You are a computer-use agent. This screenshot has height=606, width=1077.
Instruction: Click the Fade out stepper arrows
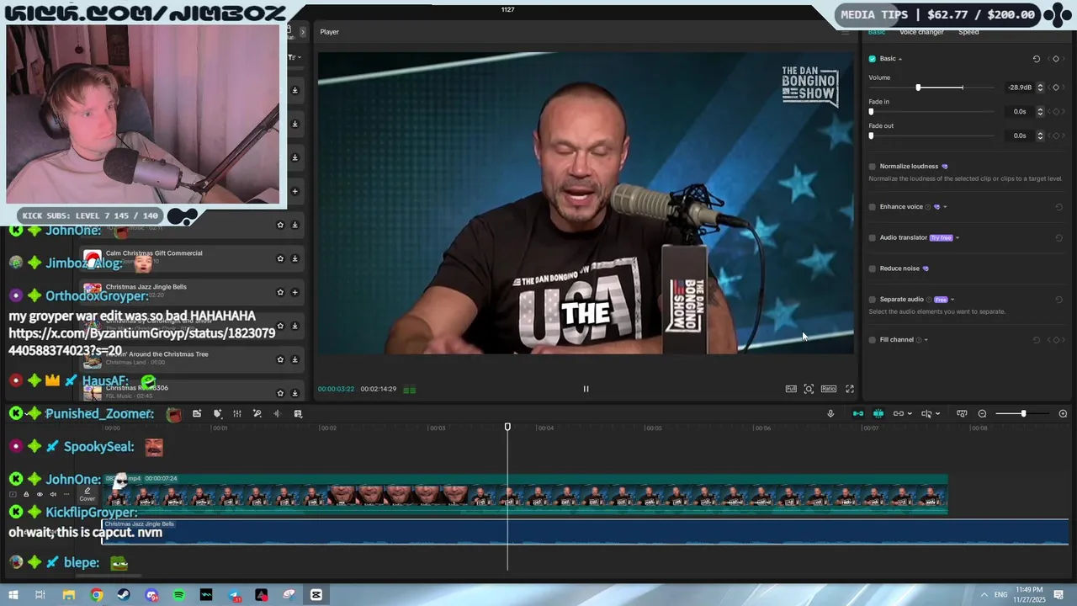click(1040, 136)
